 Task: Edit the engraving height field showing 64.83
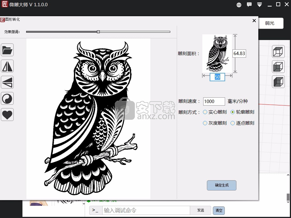tap(239, 53)
